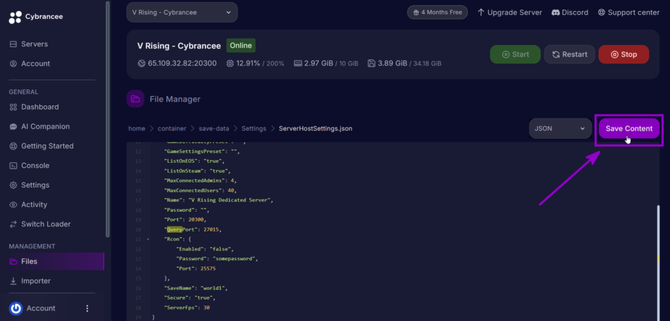Click the power avatar icon beside Account
Image resolution: width=670 pixels, height=321 pixels.
point(16,308)
